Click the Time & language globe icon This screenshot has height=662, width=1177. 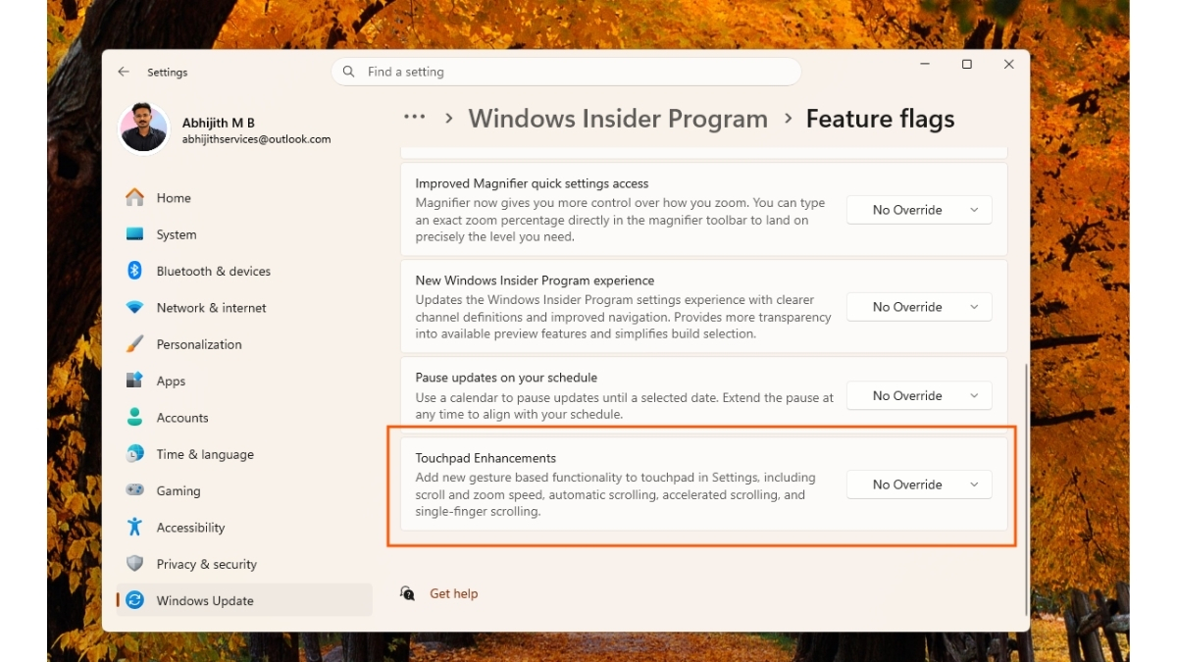click(135, 454)
